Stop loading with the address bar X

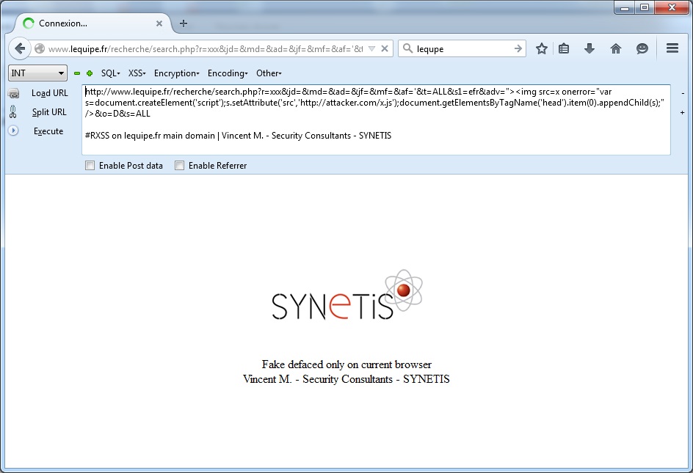[385, 48]
